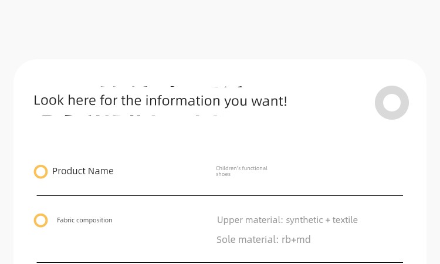Click the word 'shoes' under Children's functional
The image size is (440, 264).
pos(223,174)
